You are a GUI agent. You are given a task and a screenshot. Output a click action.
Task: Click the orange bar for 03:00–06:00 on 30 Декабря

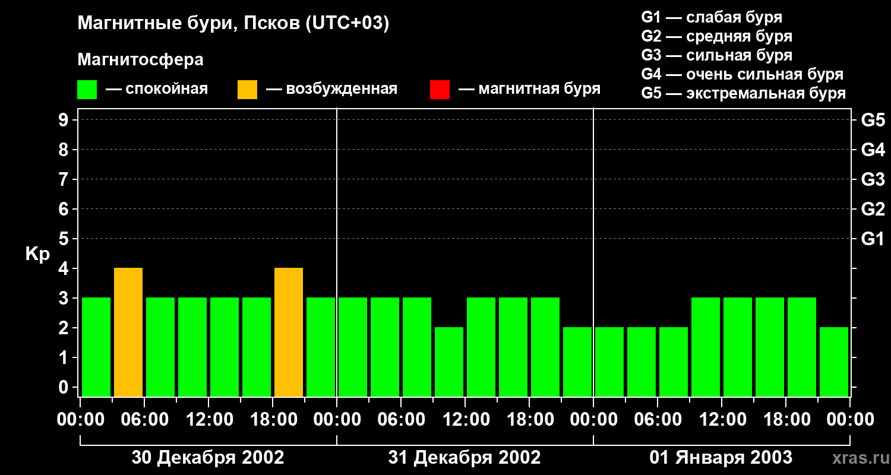(x=128, y=332)
